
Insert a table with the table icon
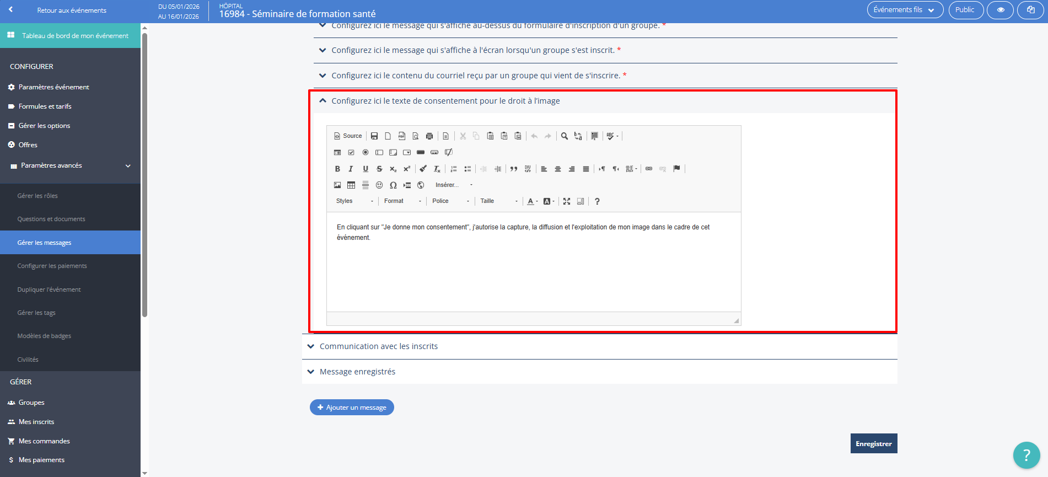351,185
